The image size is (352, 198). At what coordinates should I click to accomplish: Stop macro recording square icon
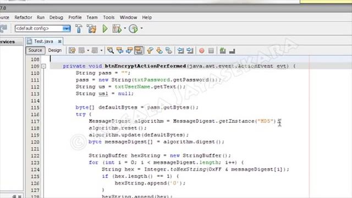click(x=211, y=51)
